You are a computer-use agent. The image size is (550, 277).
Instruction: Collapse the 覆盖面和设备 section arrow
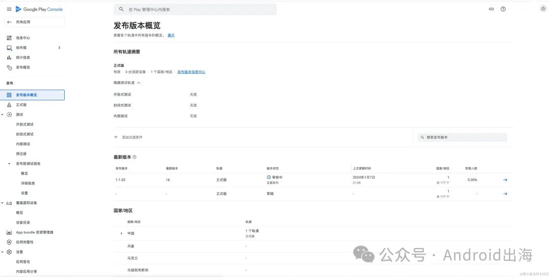click(x=3, y=203)
